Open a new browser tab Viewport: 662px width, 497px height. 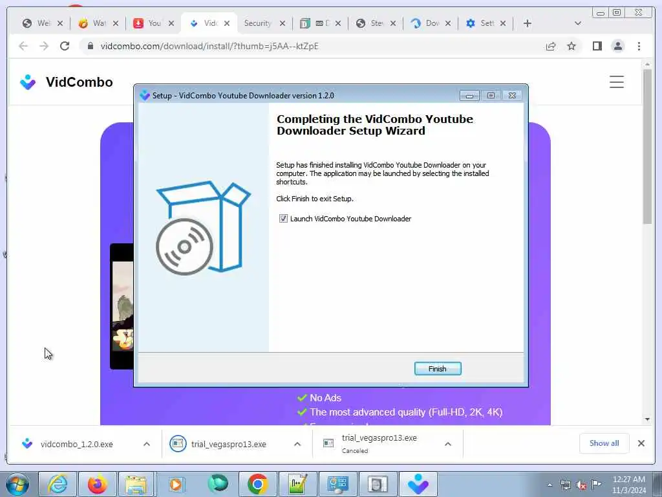[527, 23]
